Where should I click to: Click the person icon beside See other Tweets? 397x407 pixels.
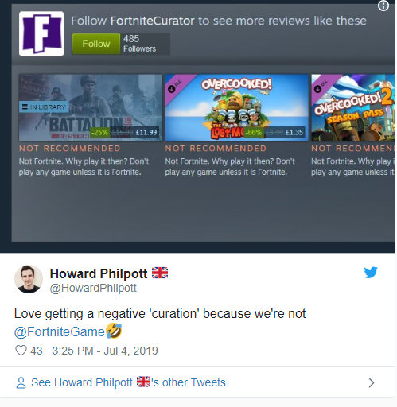click(21, 382)
